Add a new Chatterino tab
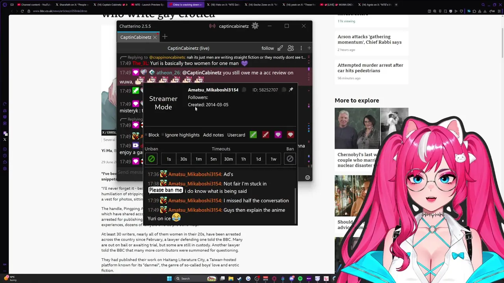504x283 pixels. point(165,37)
